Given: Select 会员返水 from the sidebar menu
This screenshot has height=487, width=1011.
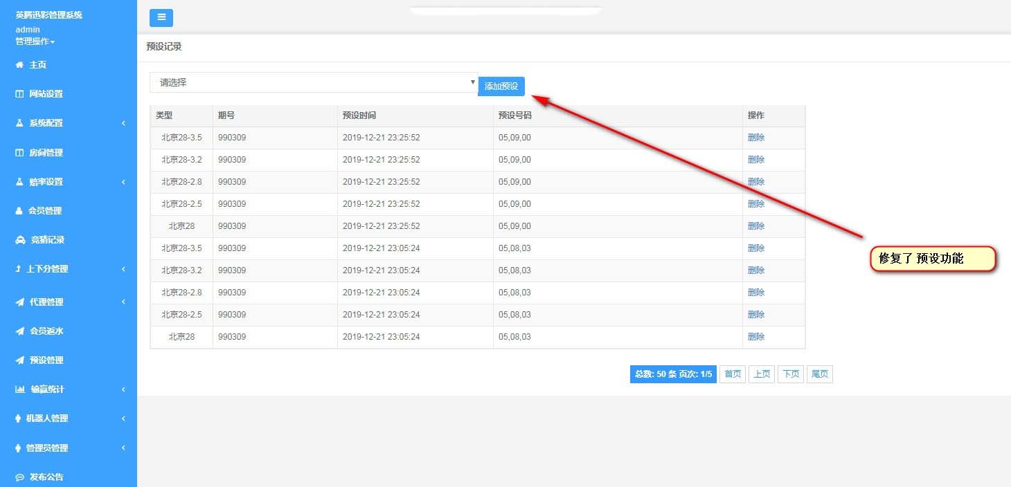Looking at the screenshot, I should point(46,331).
